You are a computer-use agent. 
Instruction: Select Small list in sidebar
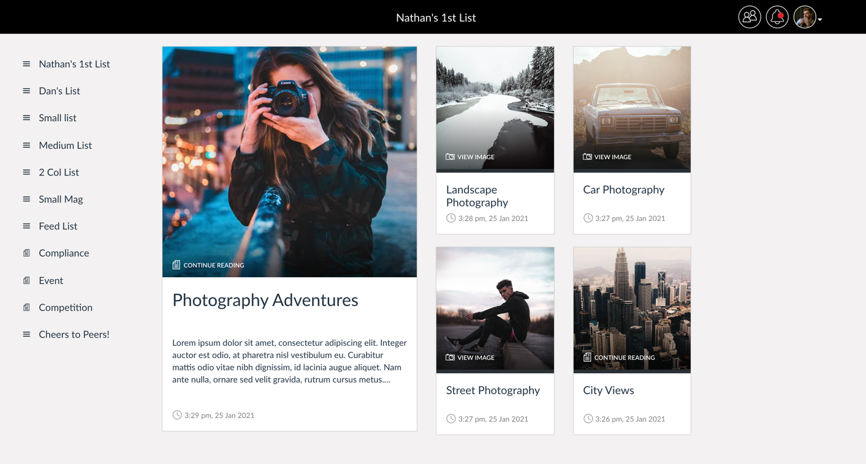[x=58, y=118]
